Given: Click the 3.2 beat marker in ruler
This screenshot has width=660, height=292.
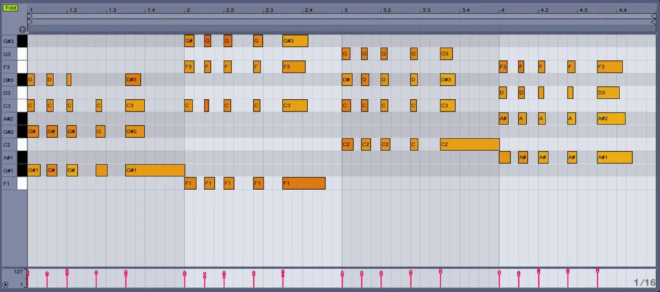Looking at the screenshot, I should pyautogui.click(x=387, y=10).
